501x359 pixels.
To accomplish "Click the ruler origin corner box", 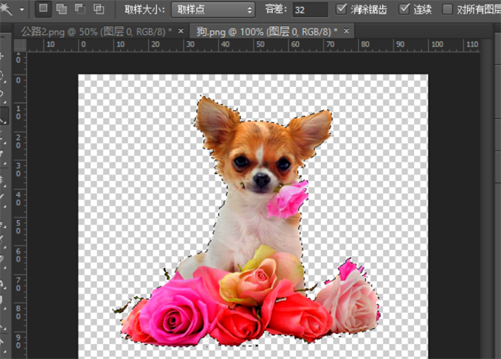I will [20, 46].
